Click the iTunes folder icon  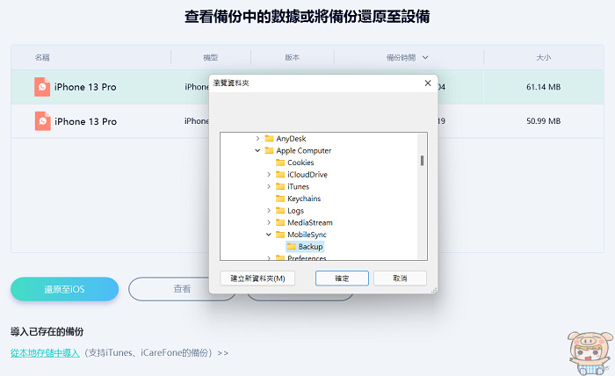pyautogui.click(x=280, y=186)
